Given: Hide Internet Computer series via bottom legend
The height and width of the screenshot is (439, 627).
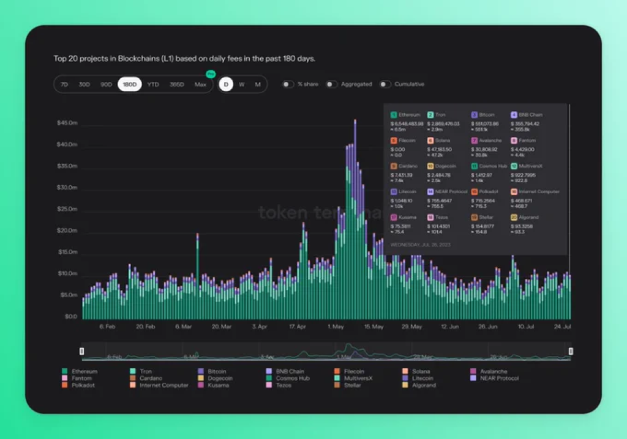Looking at the screenshot, I should coord(159,385).
